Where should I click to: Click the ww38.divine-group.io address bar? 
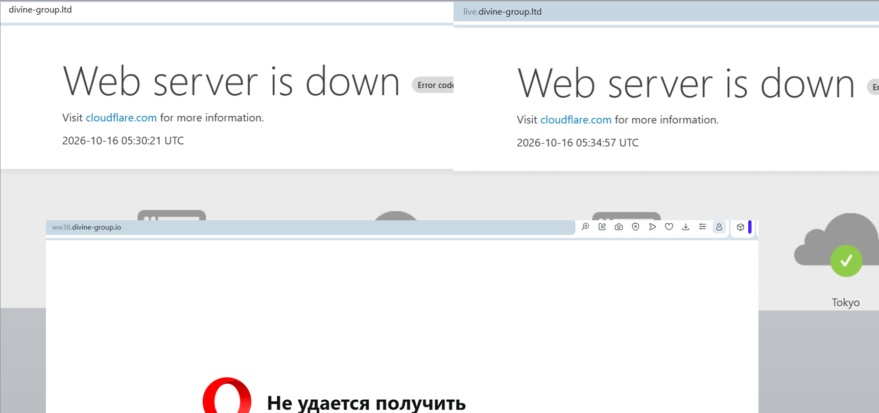(x=311, y=227)
